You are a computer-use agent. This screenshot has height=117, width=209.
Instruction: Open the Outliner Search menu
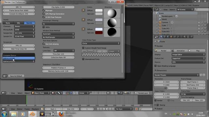(172, 9)
